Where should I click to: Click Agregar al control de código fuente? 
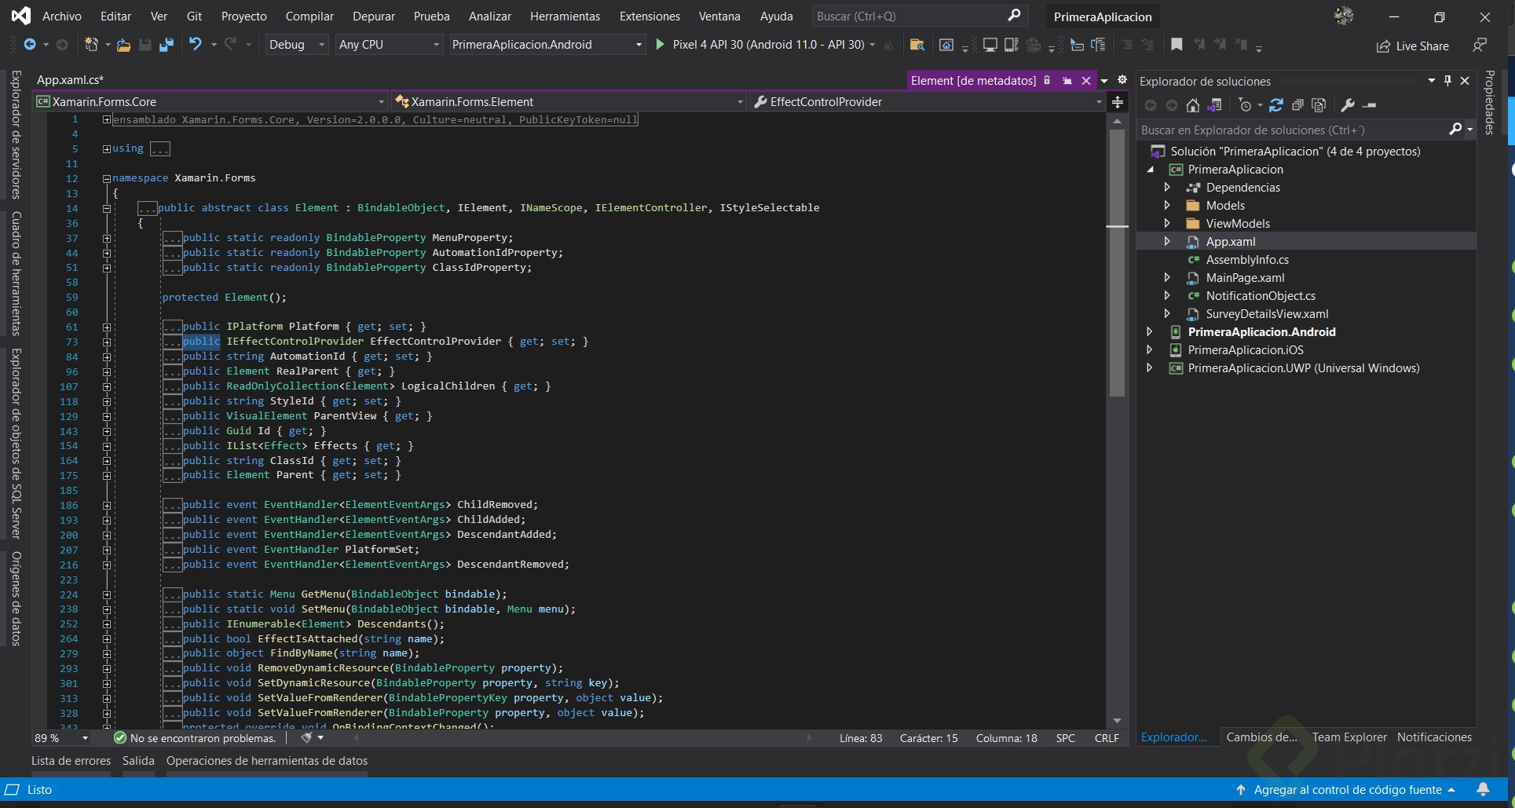coord(1347,789)
